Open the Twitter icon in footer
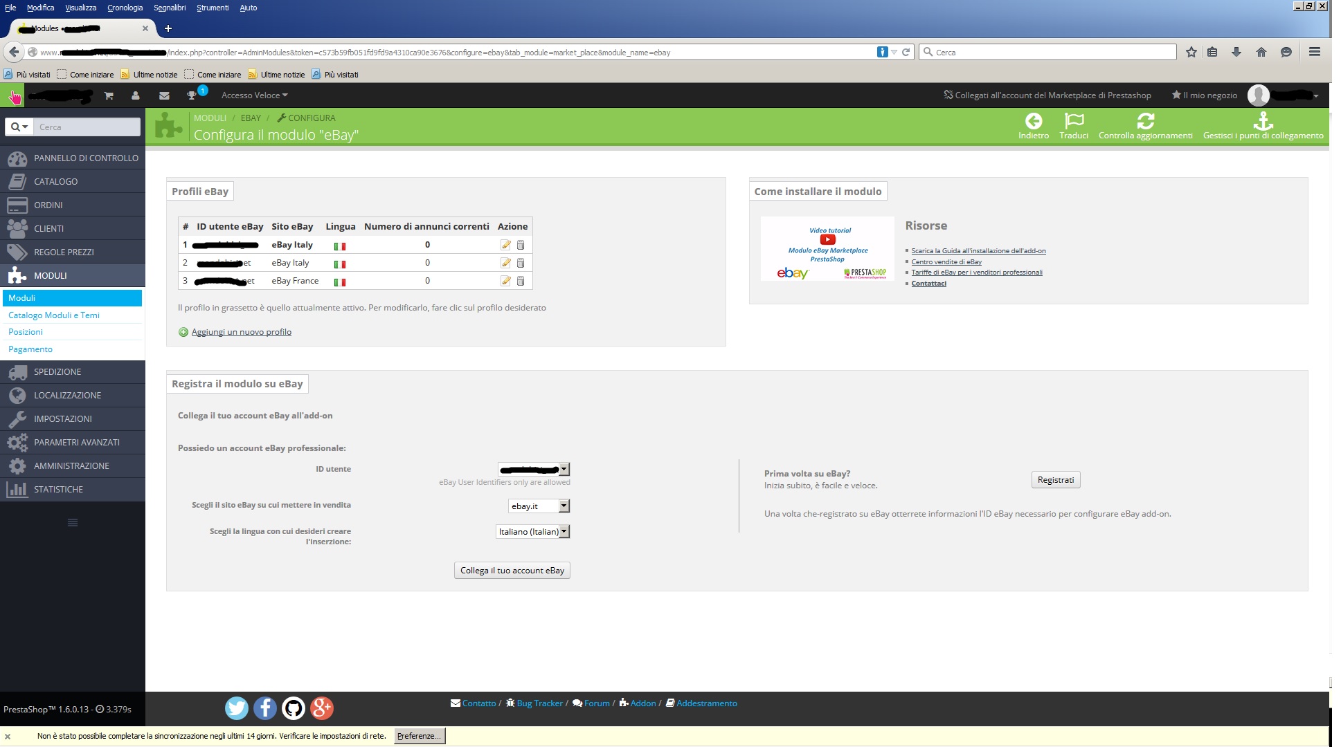 236,708
